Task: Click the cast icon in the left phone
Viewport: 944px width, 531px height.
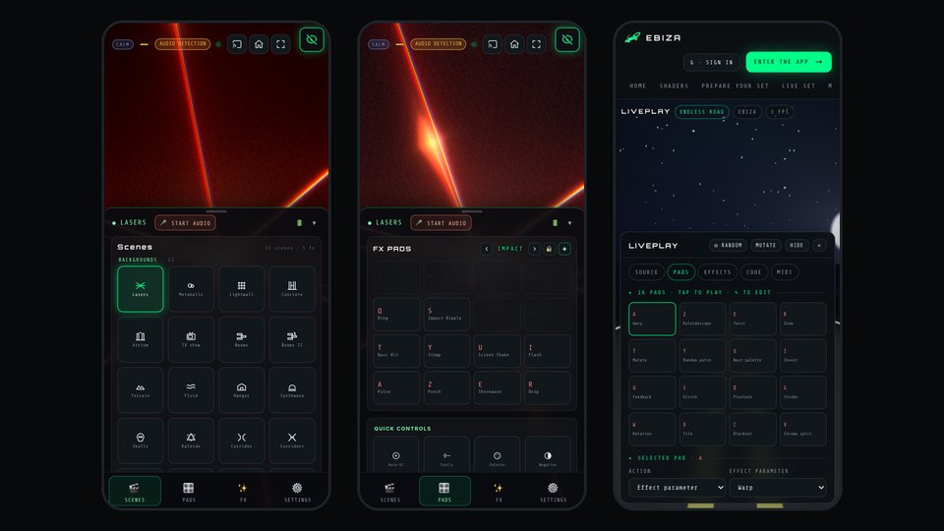Action: pos(237,44)
